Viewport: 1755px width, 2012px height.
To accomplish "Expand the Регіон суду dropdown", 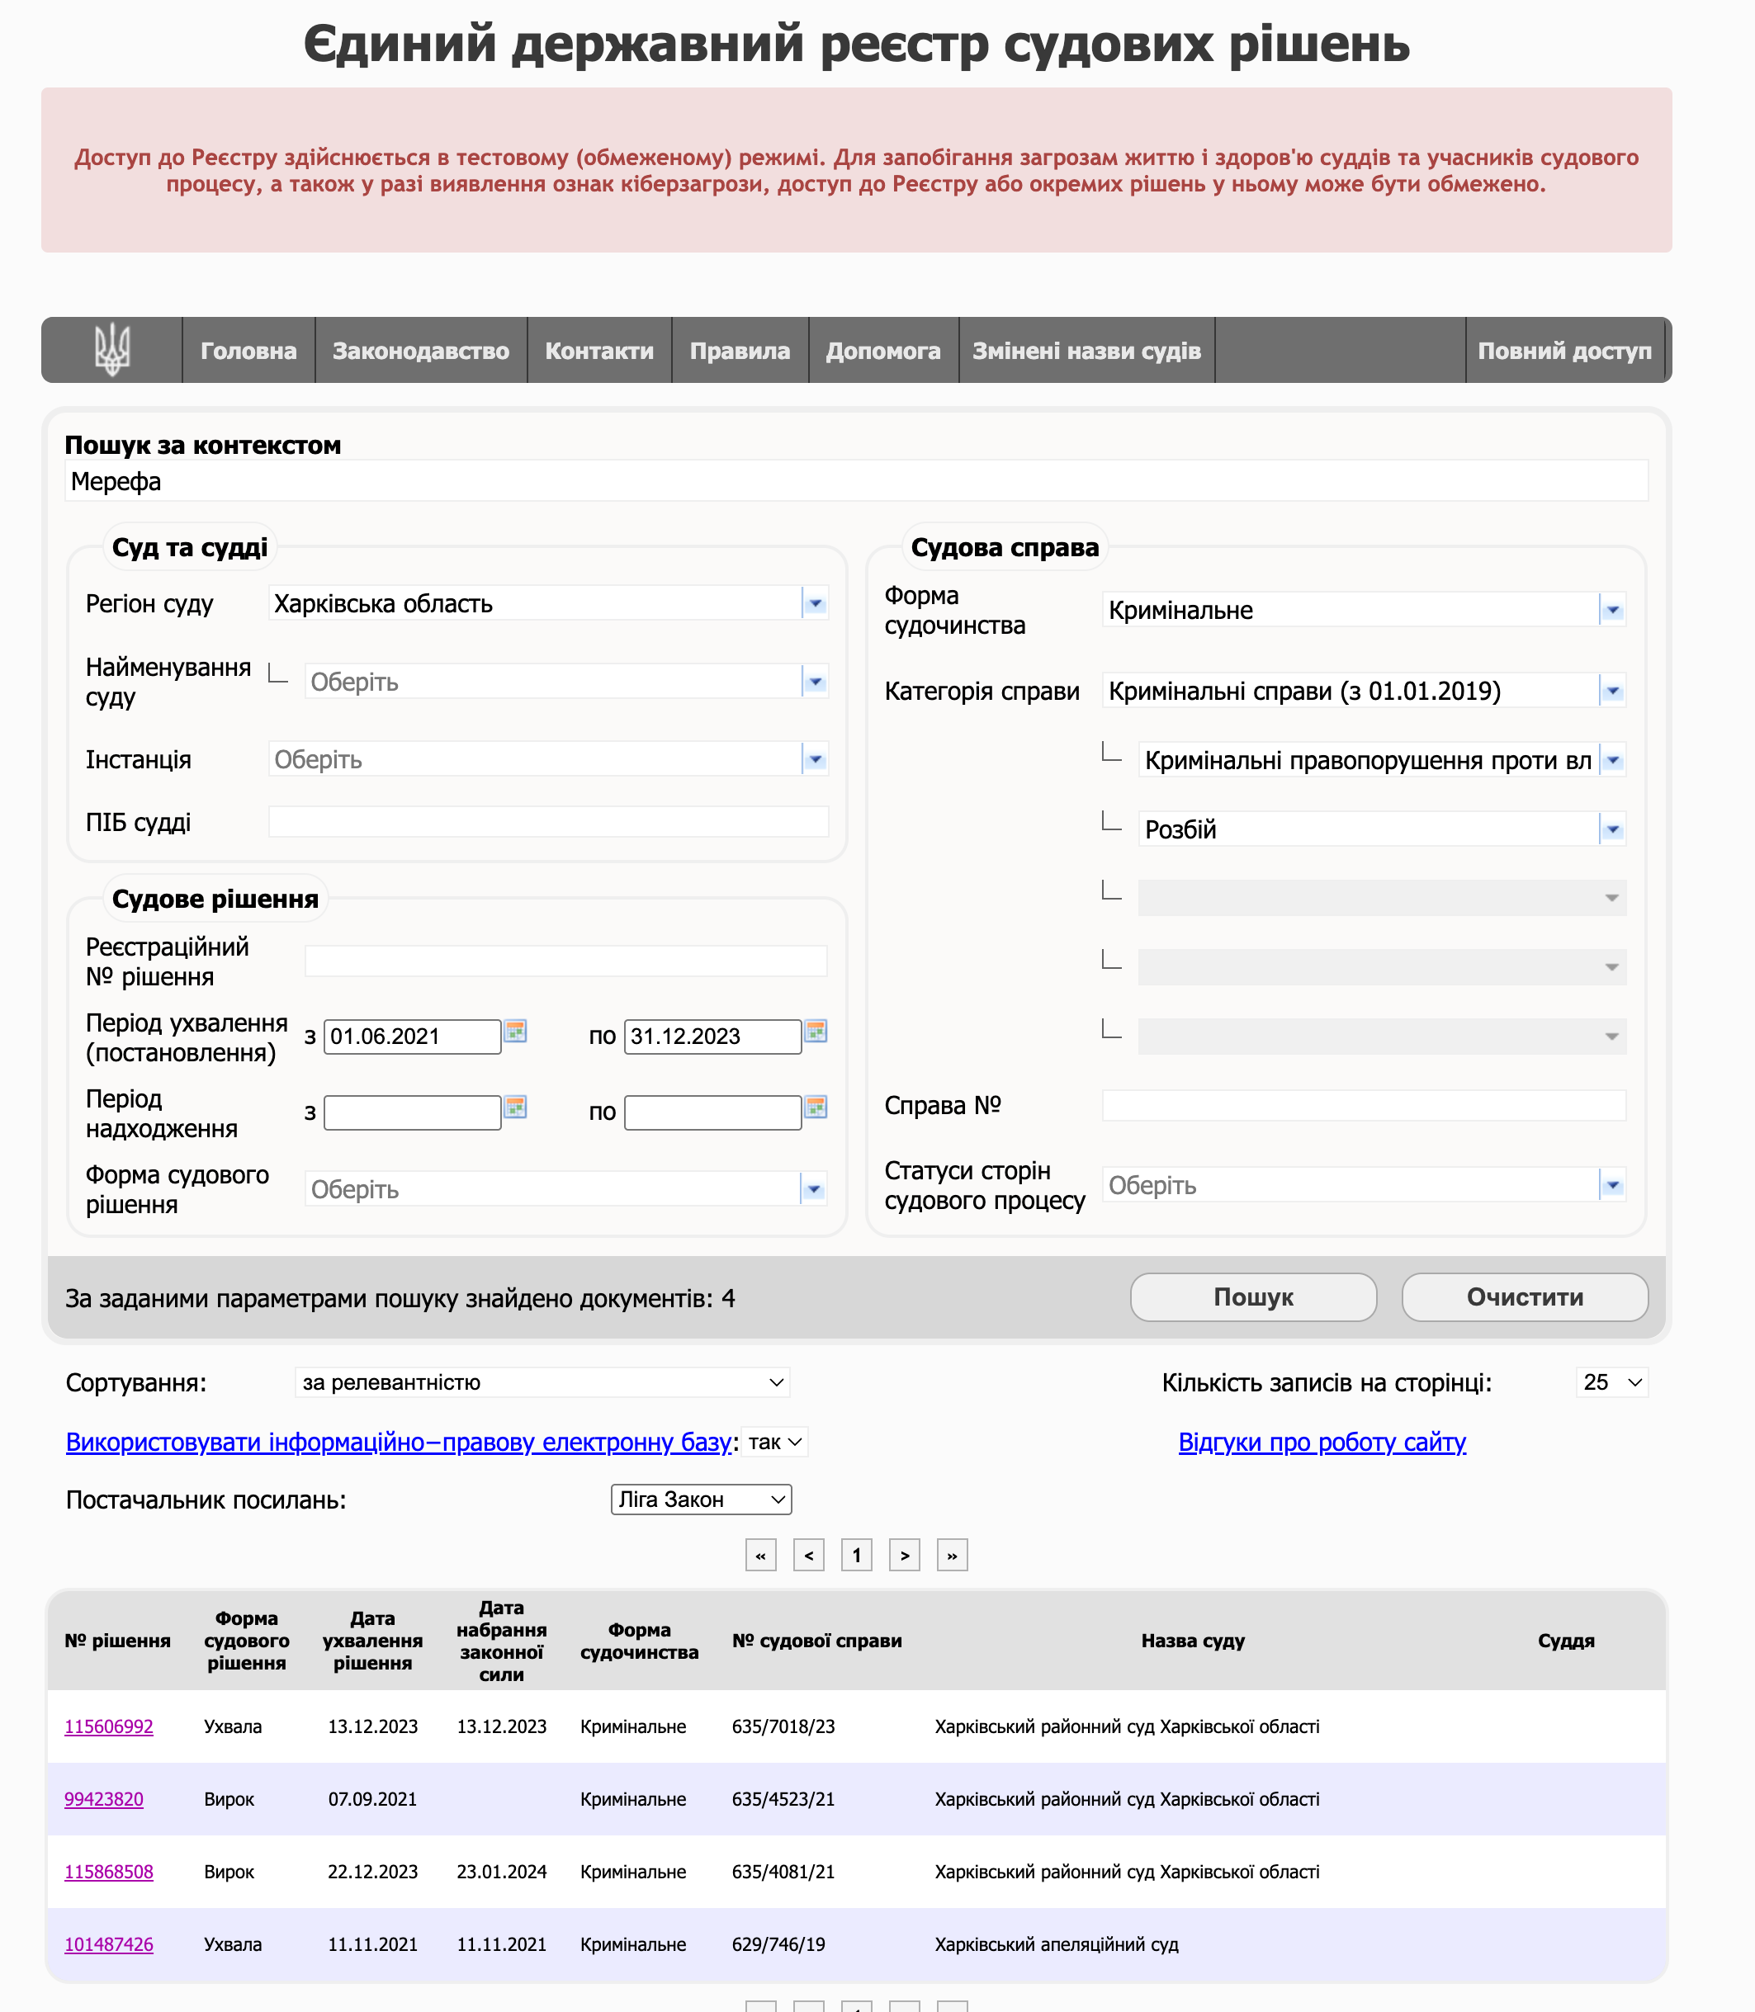I will tap(815, 603).
